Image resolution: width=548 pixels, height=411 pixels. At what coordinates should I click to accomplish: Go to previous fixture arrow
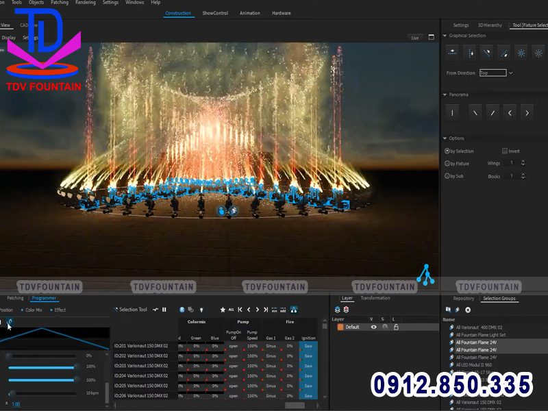click(x=249, y=310)
